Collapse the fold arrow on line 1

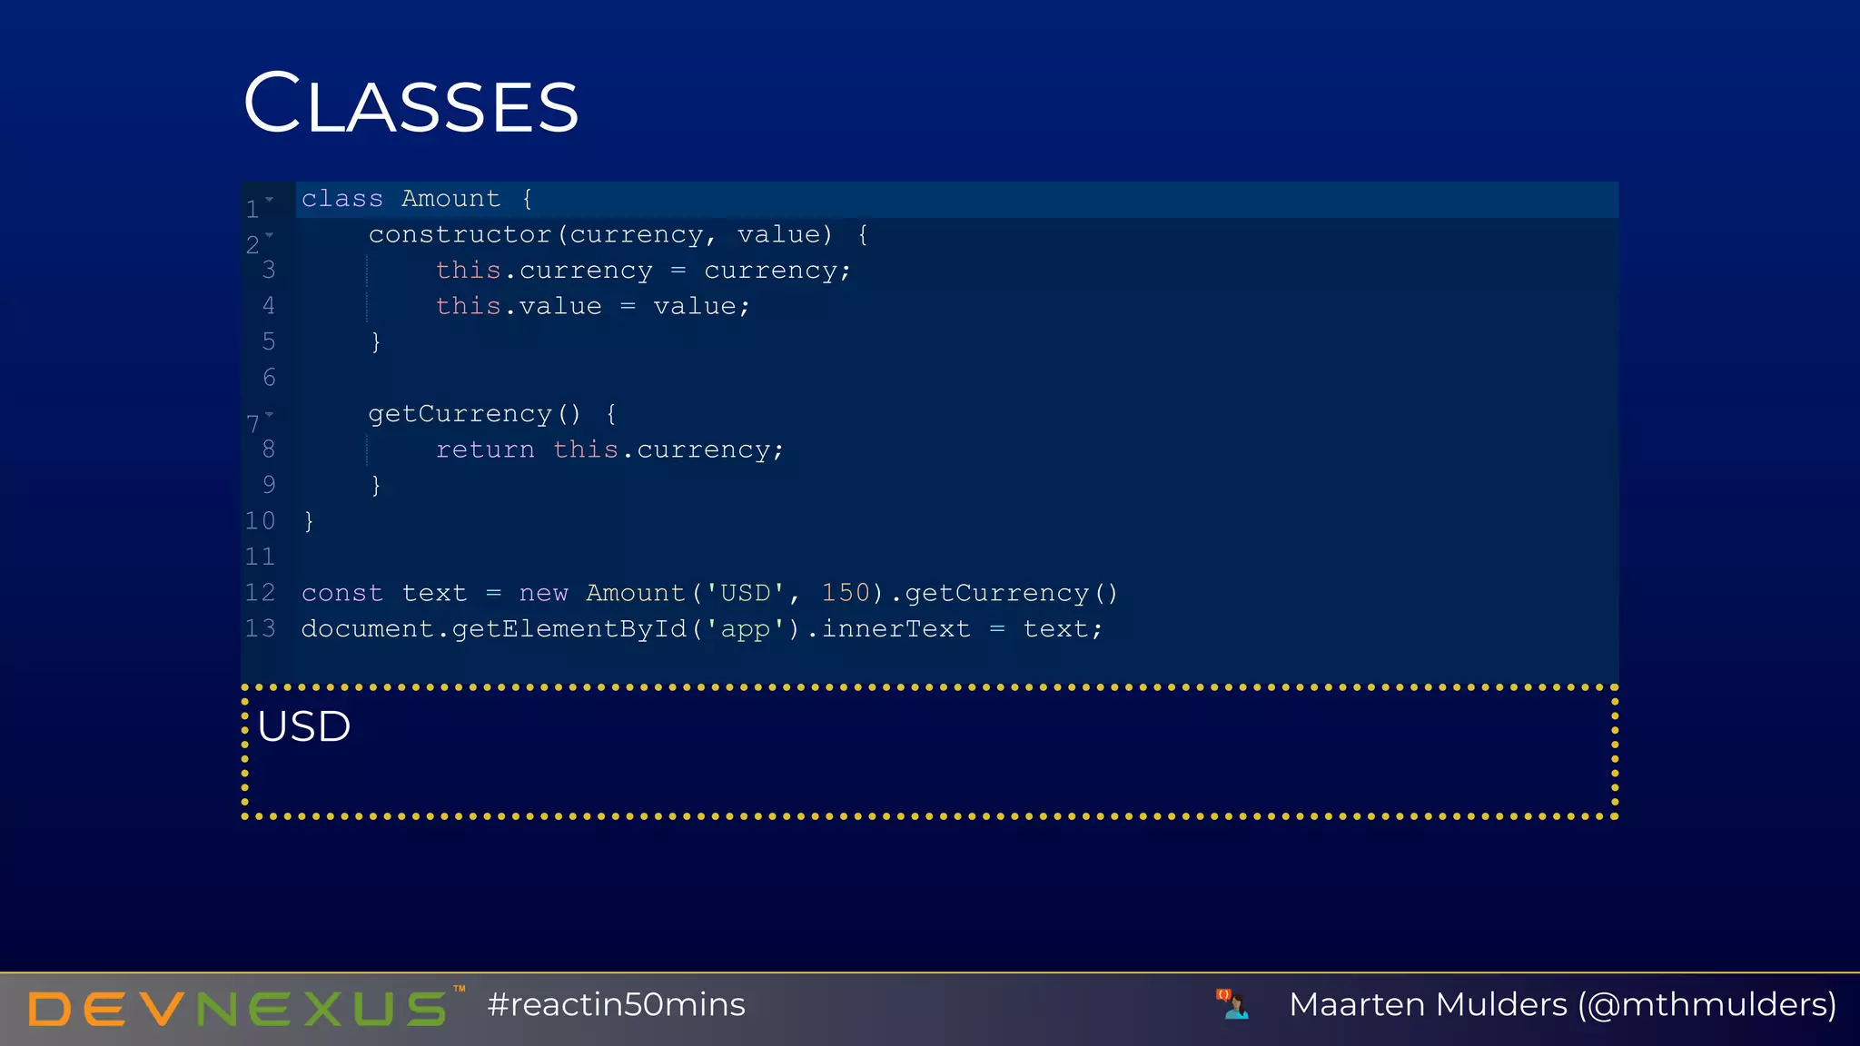[x=270, y=199]
